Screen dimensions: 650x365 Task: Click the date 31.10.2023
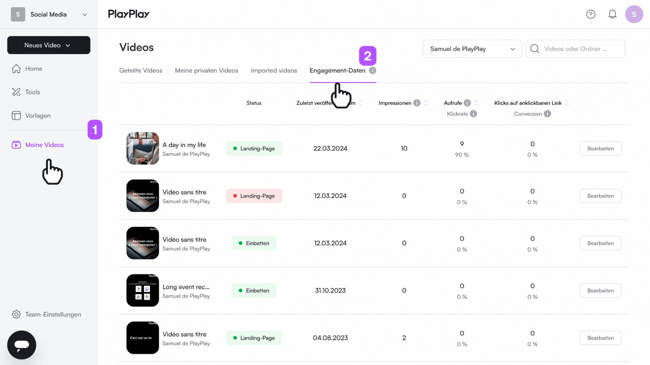[x=330, y=290]
